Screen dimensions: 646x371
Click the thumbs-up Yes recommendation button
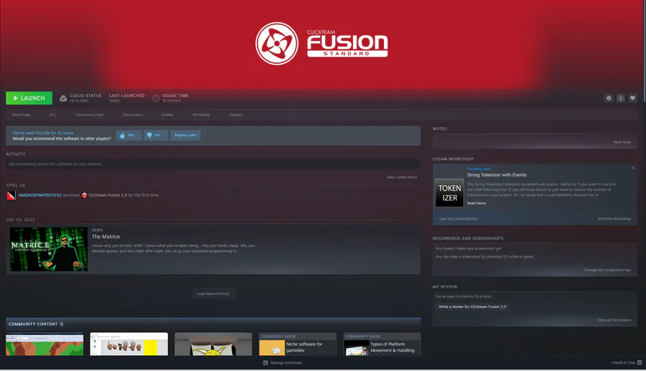click(x=129, y=135)
